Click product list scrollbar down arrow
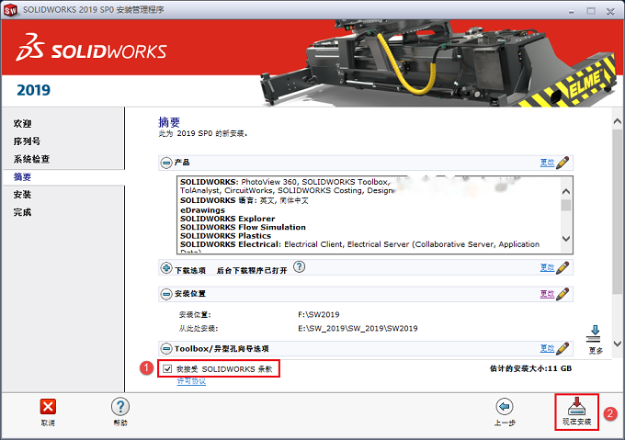Image resolution: width=625 pixels, height=440 pixels. point(565,239)
